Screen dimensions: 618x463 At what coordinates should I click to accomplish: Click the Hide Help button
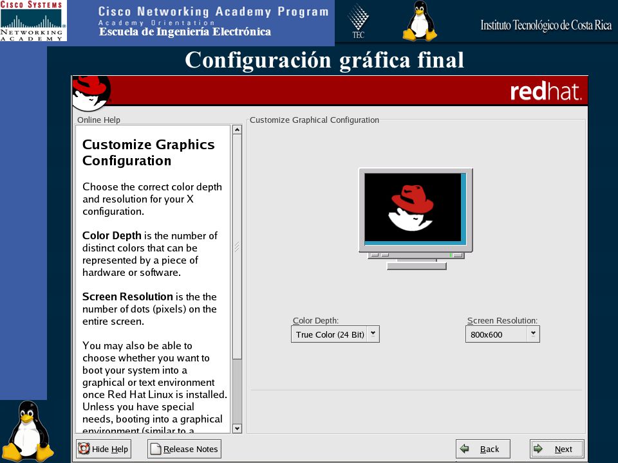click(x=104, y=449)
